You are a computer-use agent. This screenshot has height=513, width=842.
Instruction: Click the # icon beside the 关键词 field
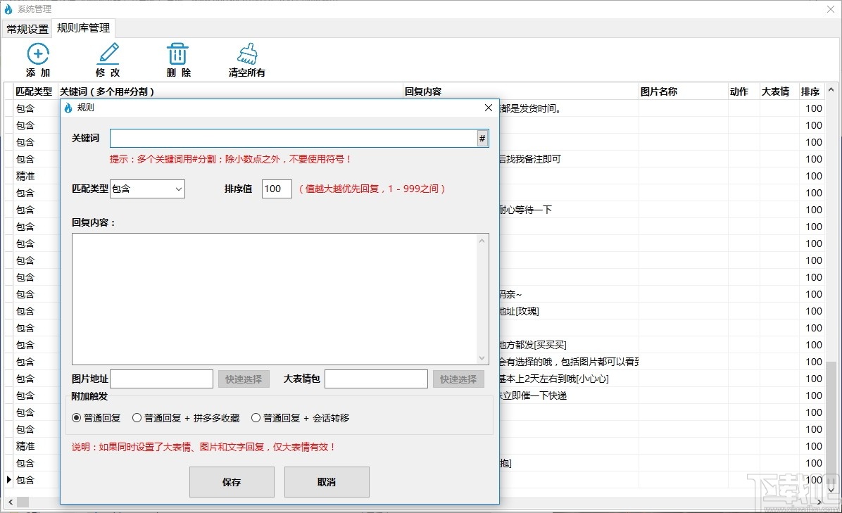482,138
